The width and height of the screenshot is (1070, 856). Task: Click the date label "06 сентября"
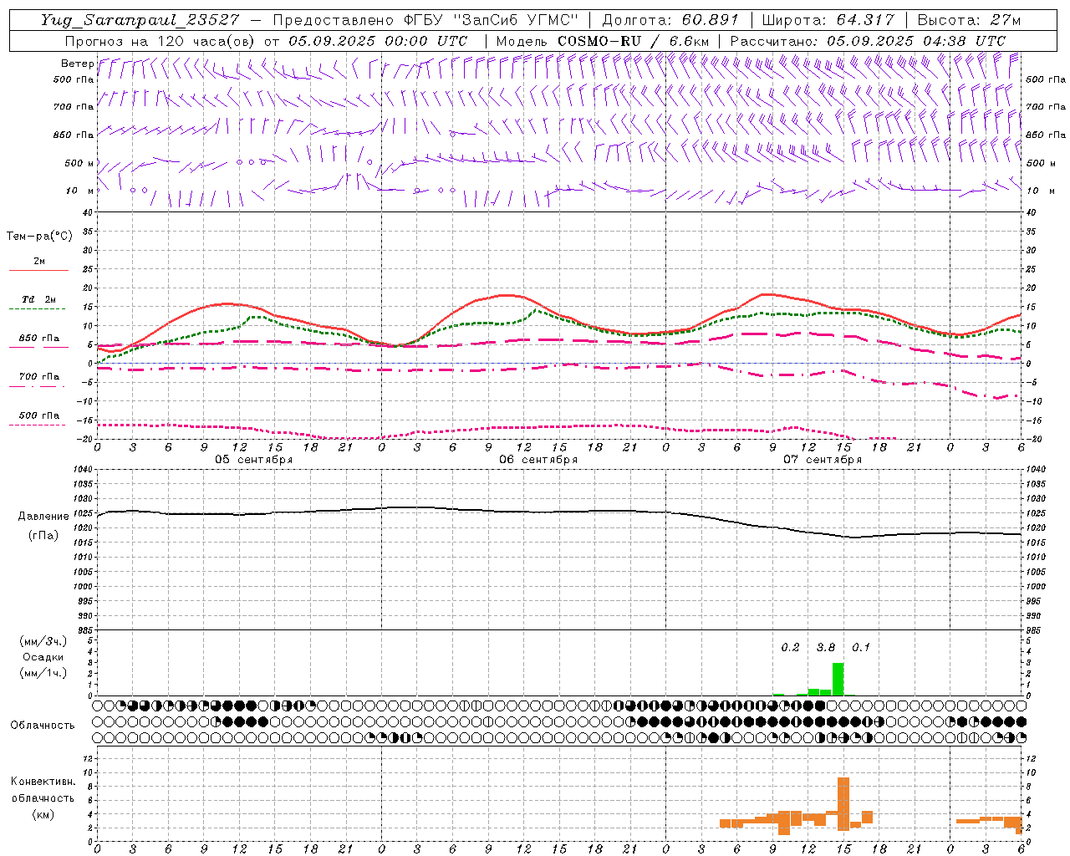[x=538, y=460]
